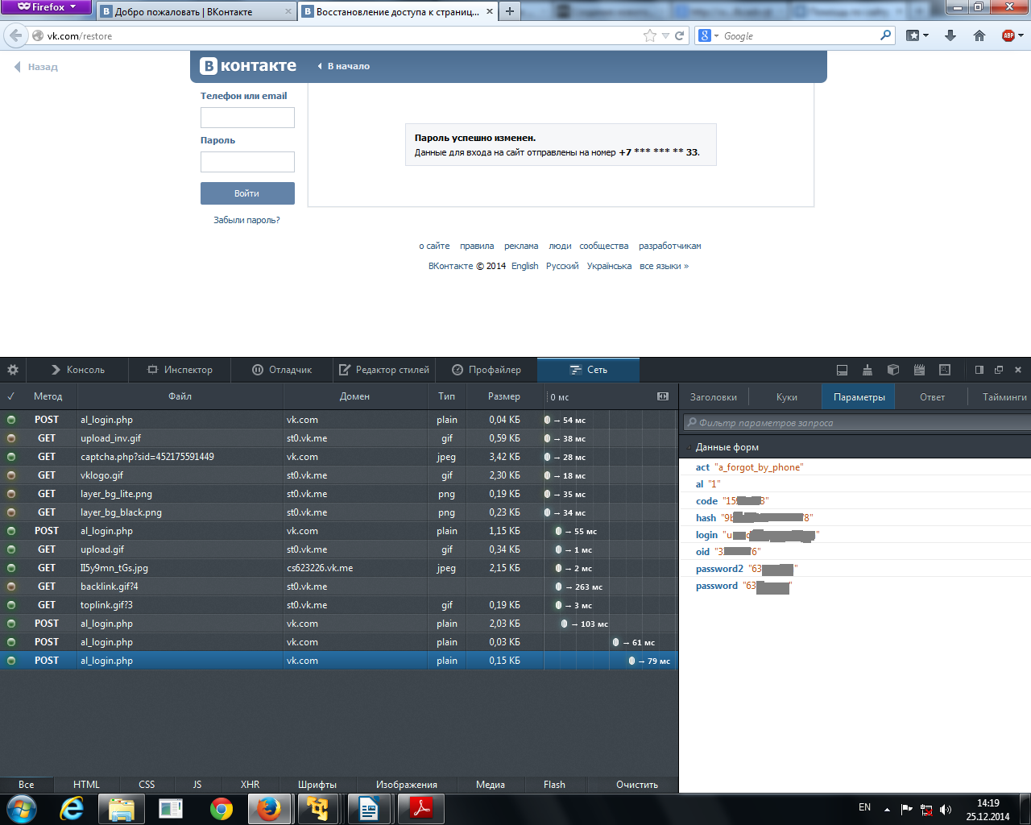
Task: Filter requests by Flash
Action: [554, 784]
